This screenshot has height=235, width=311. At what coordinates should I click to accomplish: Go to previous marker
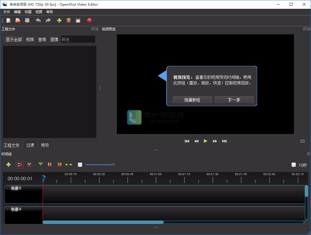click(50, 164)
